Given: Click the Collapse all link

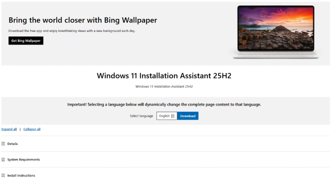Looking at the screenshot, I should point(32,129).
